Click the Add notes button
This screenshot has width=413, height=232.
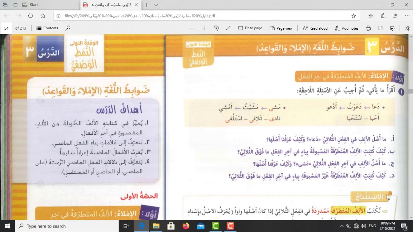click(x=347, y=28)
